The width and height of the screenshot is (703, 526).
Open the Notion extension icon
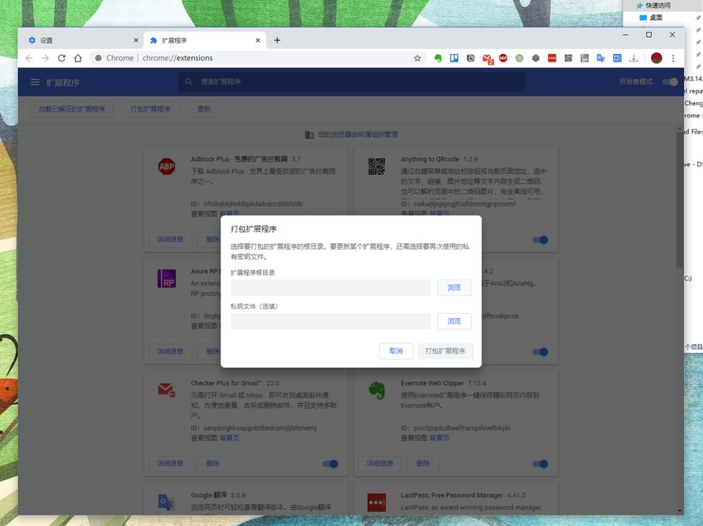click(x=471, y=58)
